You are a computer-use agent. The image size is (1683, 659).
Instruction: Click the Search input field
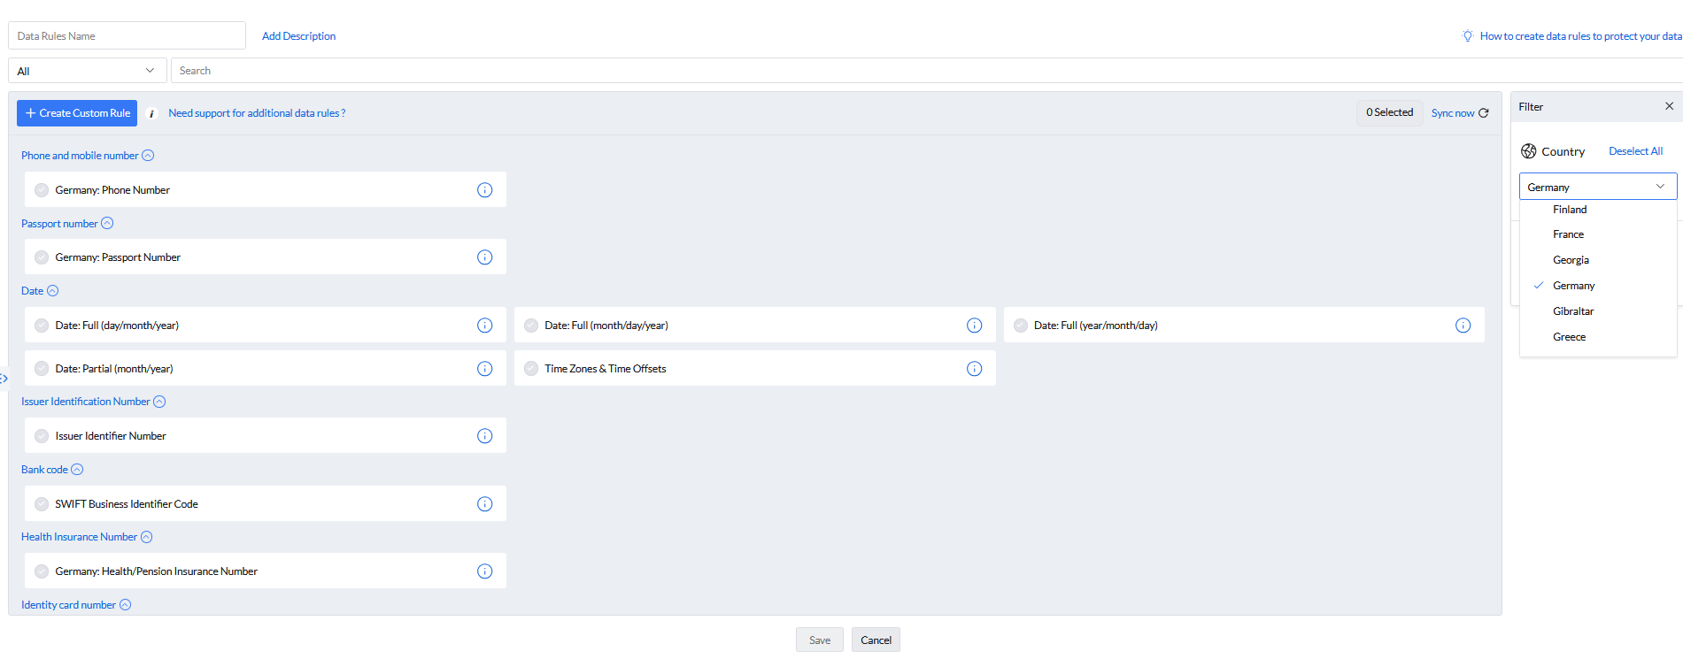(x=926, y=71)
